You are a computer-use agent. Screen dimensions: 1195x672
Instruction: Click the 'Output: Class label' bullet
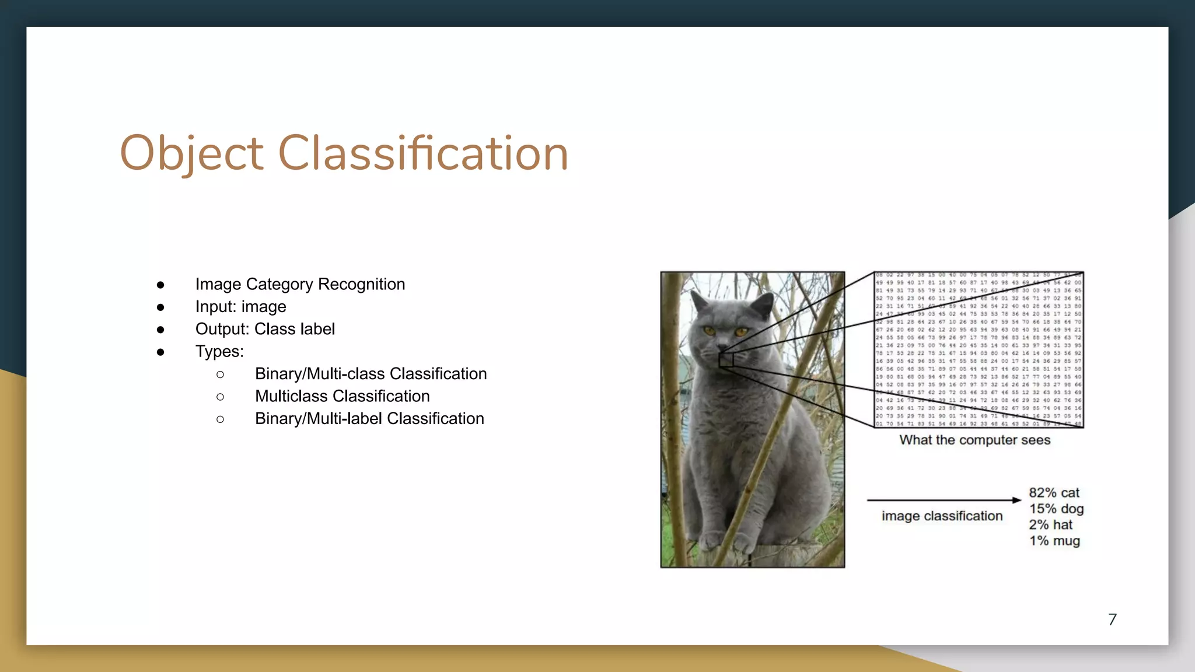(265, 329)
